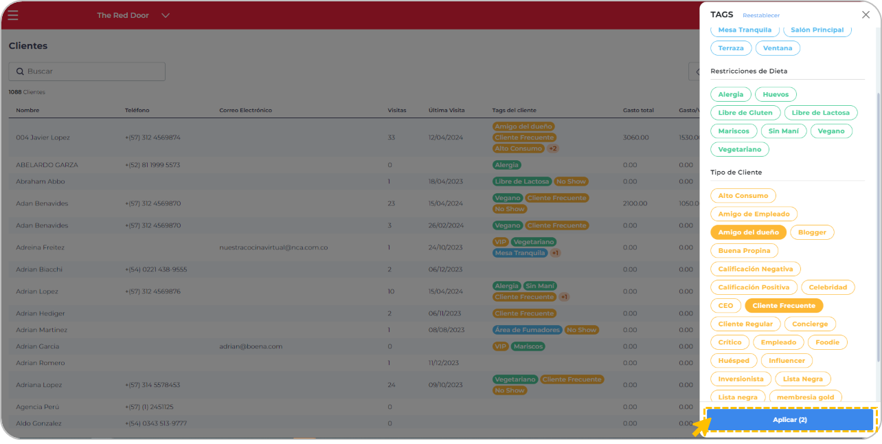Sort by Última Visita column header
Image resolution: width=882 pixels, height=444 pixels.
pyautogui.click(x=446, y=111)
